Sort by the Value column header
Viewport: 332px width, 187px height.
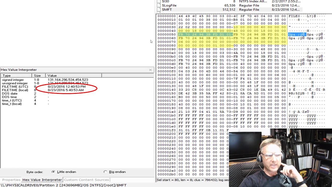74,76
